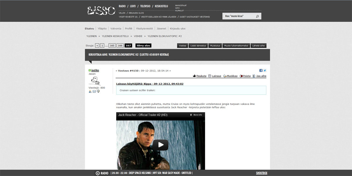This screenshot has height=176, width=352.
Task: Open MAINOSTAJAT link
Action: pyautogui.click(x=181, y=6)
